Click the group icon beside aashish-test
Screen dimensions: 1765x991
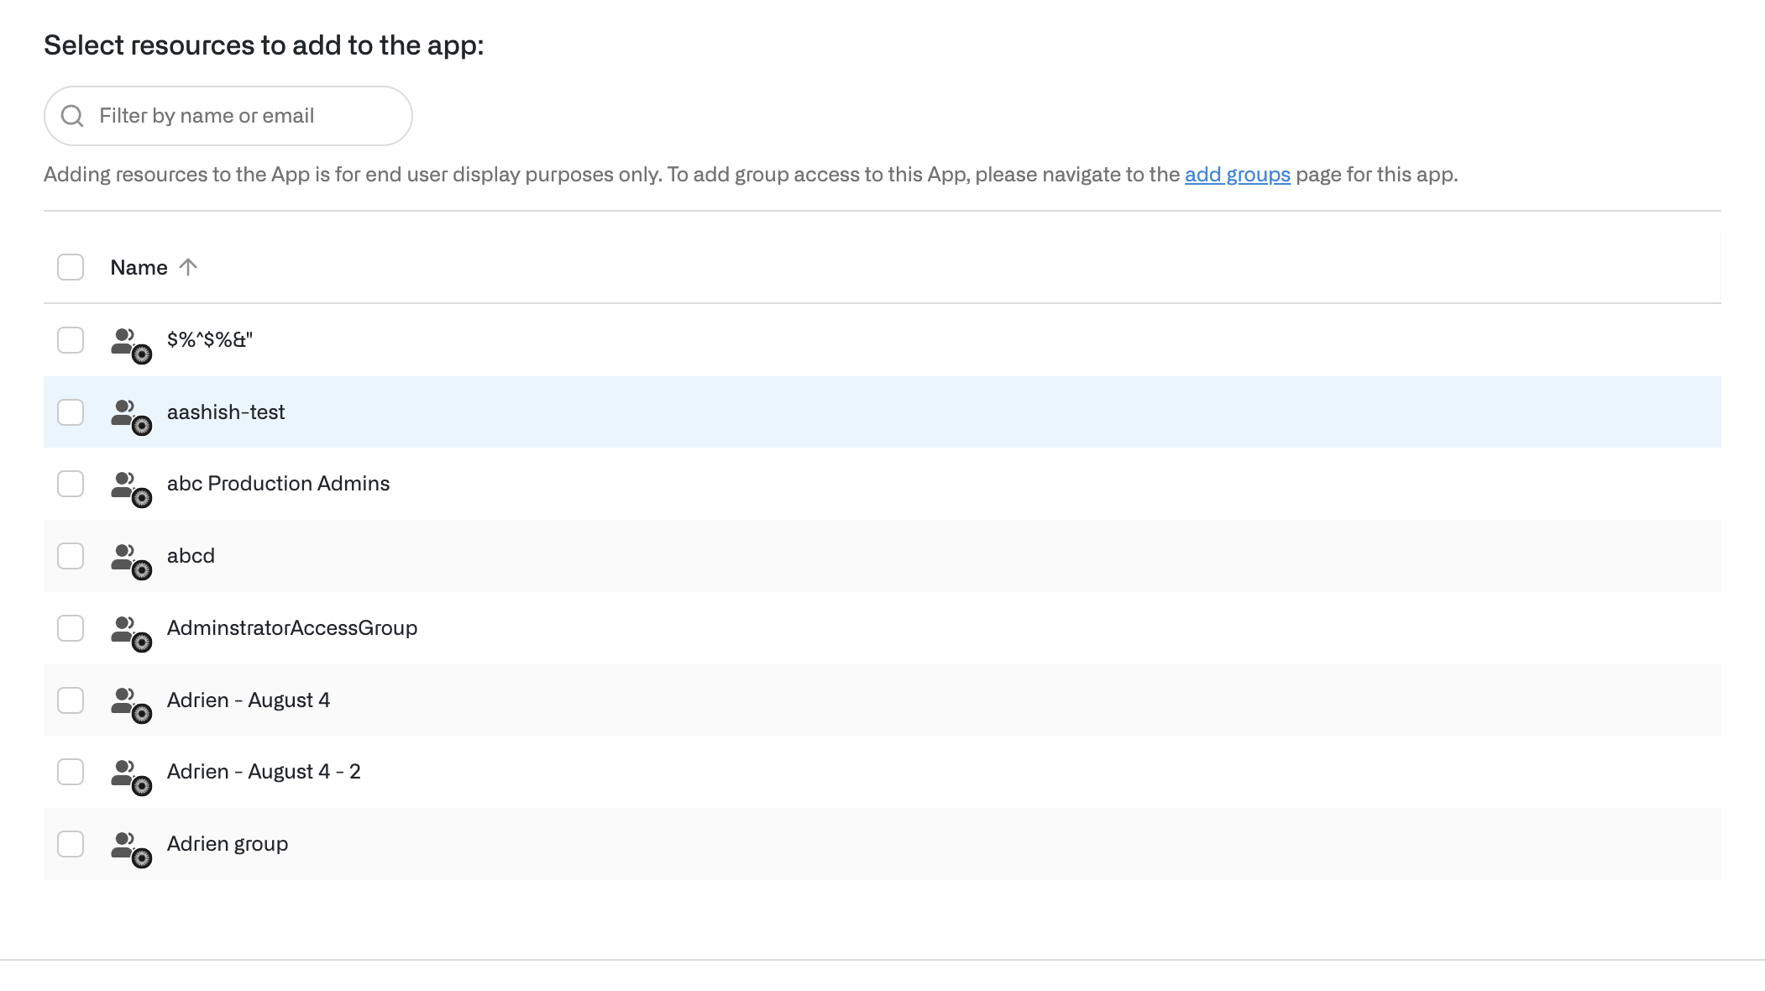coord(130,415)
